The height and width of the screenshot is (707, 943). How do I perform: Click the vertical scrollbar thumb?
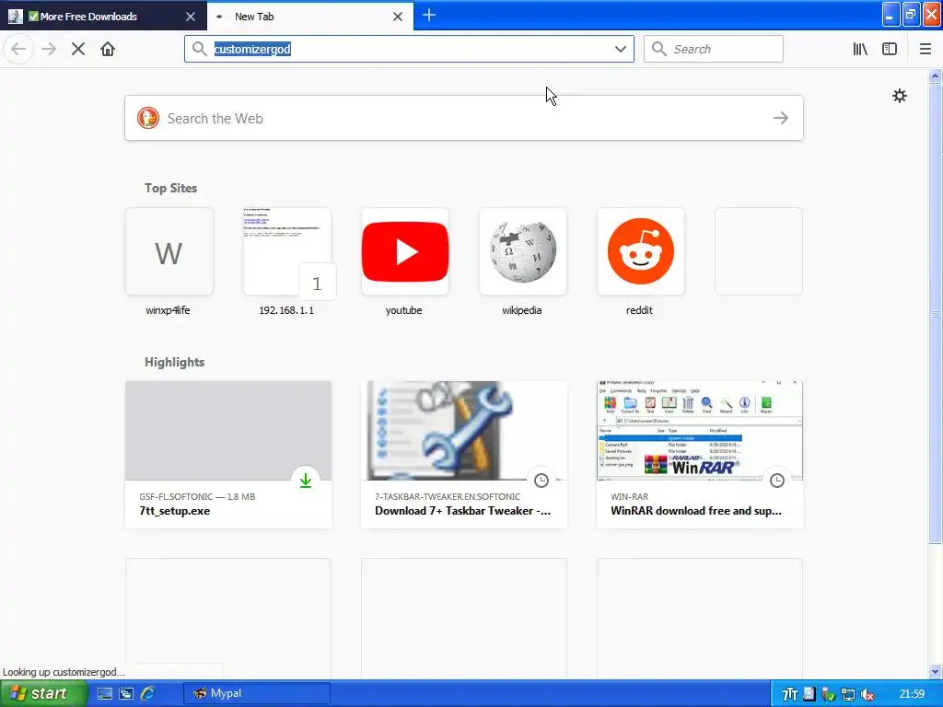click(x=936, y=313)
